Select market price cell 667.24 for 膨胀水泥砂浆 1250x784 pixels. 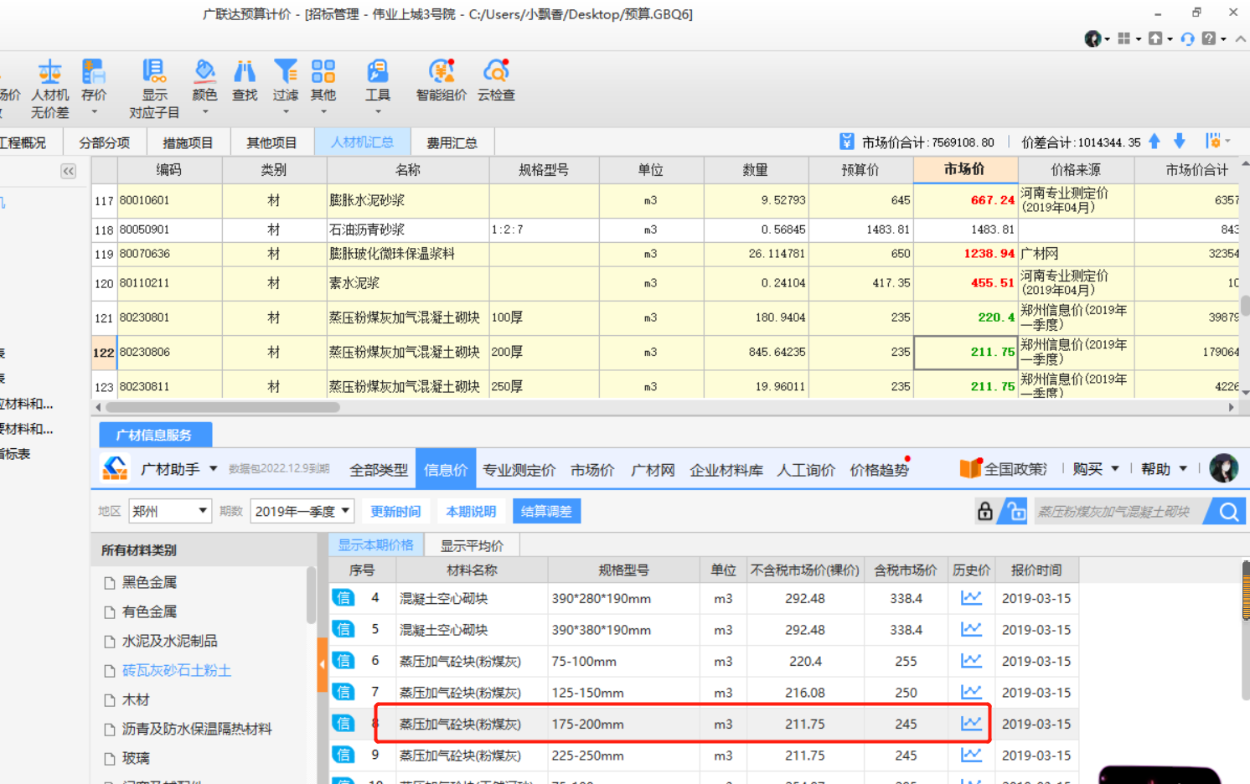tap(965, 200)
